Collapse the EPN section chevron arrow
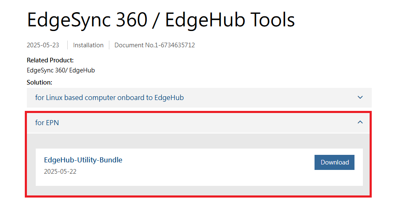Image resolution: width=402 pixels, height=208 pixels. tap(360, 122)
